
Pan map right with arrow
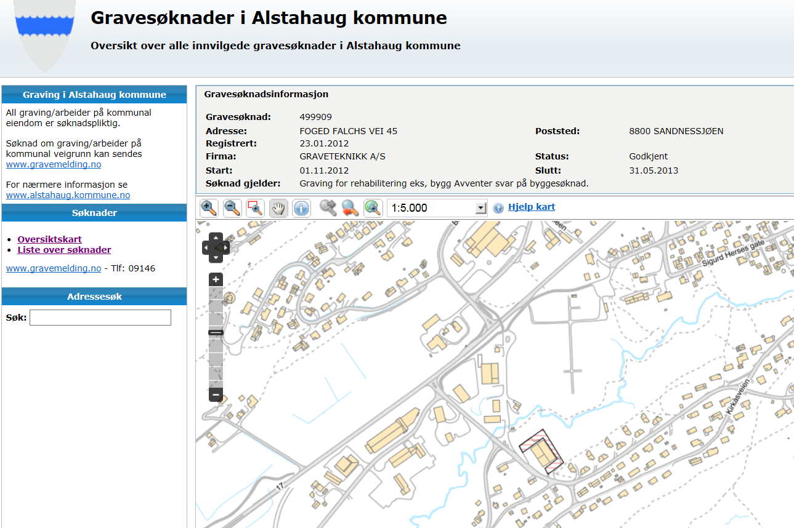[x=225, y=248]
